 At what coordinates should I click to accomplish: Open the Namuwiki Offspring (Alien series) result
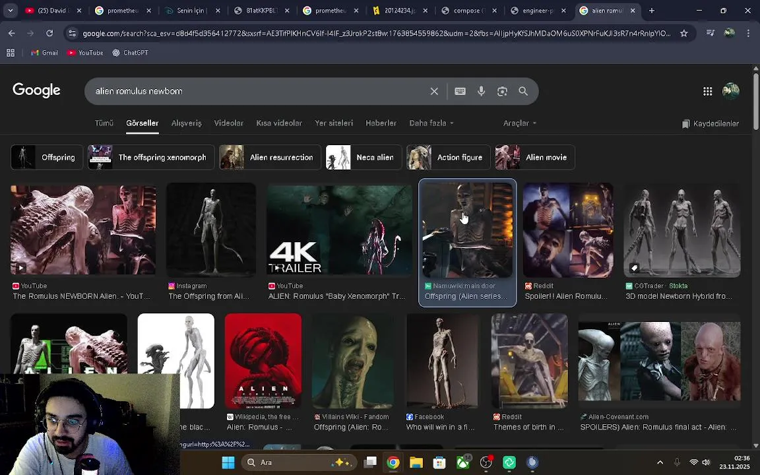[467, 242]
